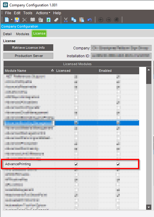Click the scrollbar up arrow
This screenshot has width=154, height=217.
coord(149,70)
